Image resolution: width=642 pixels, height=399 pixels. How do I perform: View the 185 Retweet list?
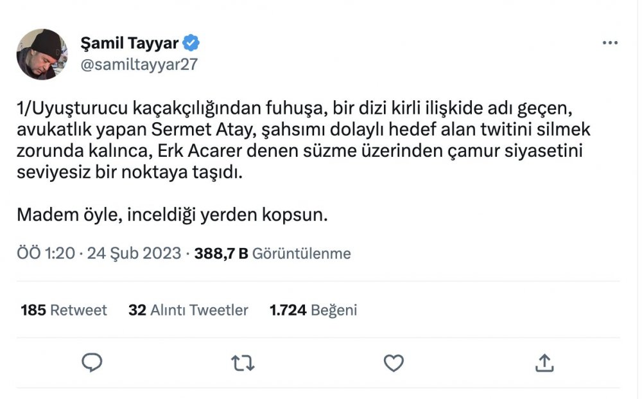click(x=64, y=310)
